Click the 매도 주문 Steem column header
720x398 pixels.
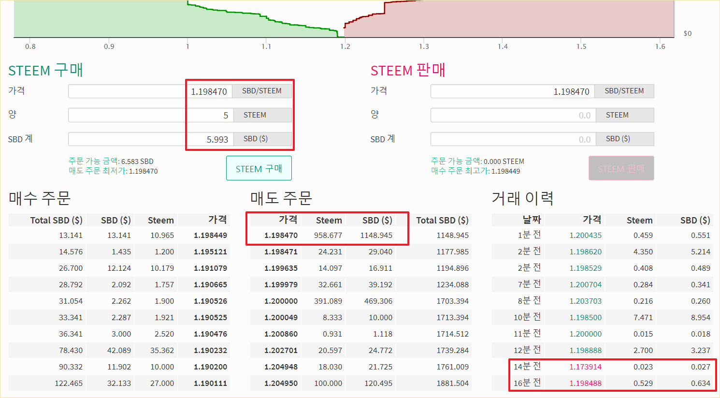(329, 220)
